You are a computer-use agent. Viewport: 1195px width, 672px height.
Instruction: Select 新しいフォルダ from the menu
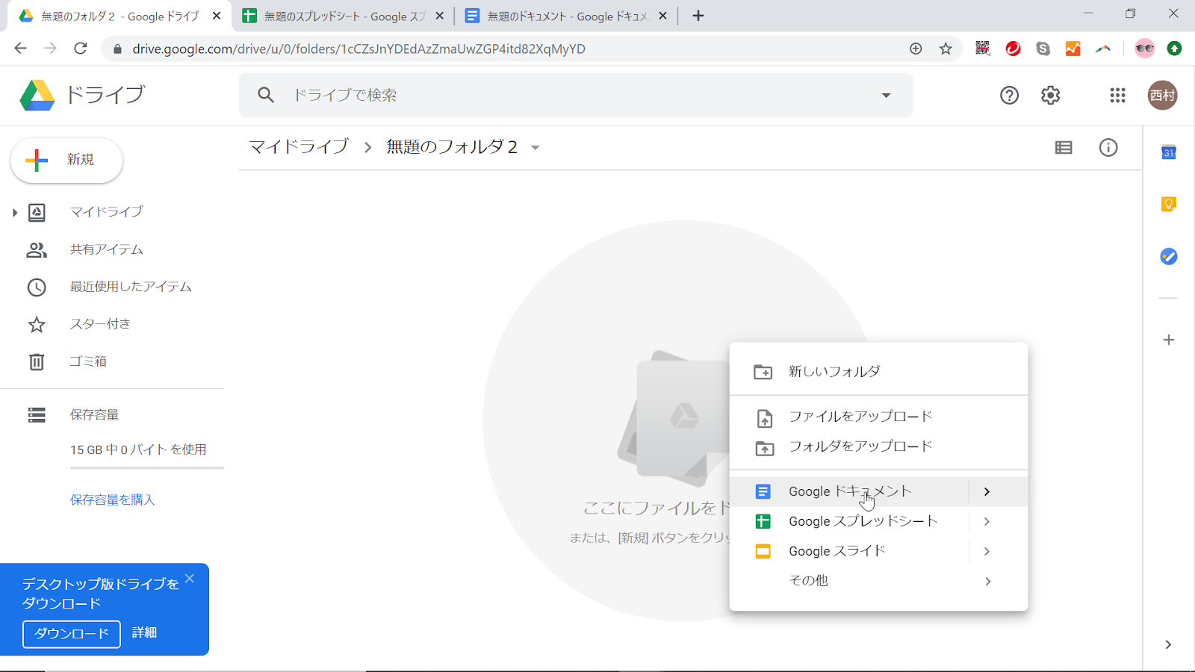(878, 371)
